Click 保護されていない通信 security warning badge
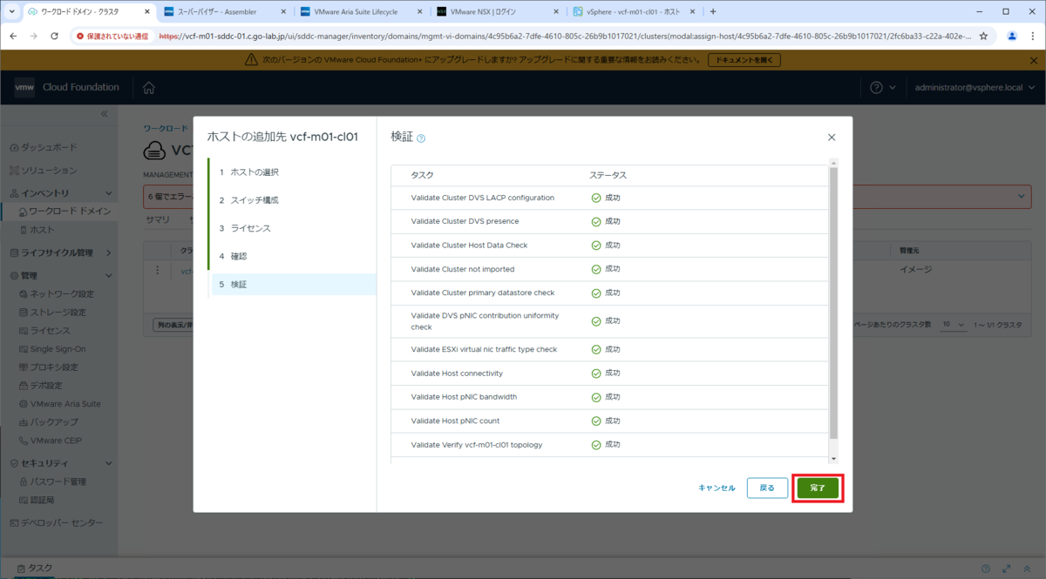1046x579 pixels. tap(112, 36)
